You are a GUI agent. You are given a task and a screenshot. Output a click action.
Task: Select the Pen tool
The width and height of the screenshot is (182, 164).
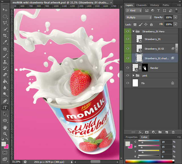tap(5, 101)
